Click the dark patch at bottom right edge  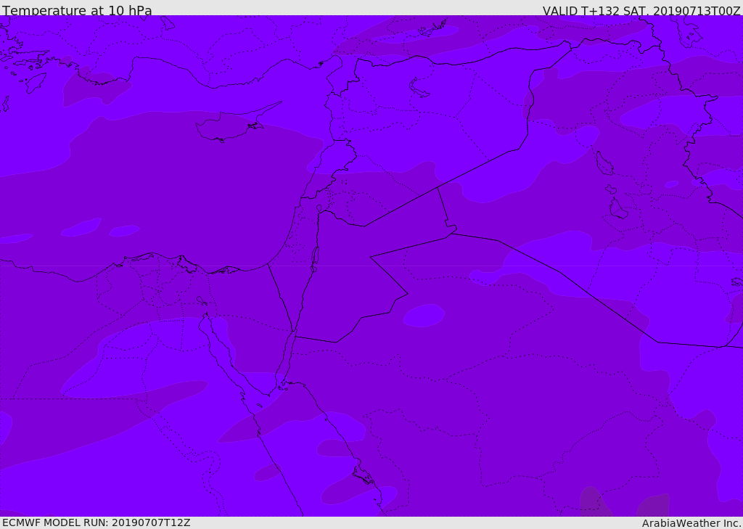tap(653, 506)
